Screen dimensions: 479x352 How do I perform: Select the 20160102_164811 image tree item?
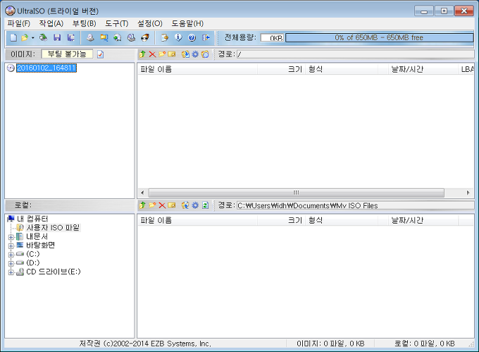pos(46,68)
